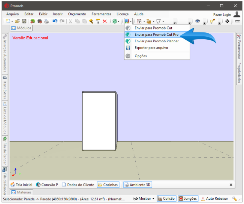Close the tab bar with the X button
The width and height of the screenshot is (244, 204).
[x=231, y=185]
